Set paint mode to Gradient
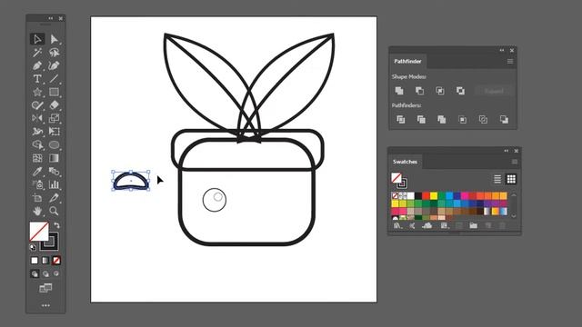The width and height of the screenshot is (582, 327). click(x=45, y=261)
